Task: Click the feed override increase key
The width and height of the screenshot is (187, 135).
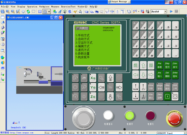Action: tap(136, 87)
